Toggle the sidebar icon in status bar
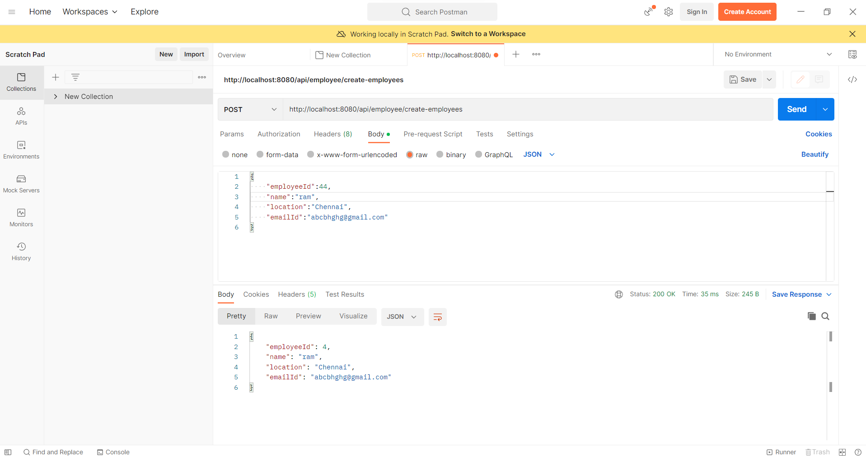Screen dimensions: 866x457 coord(8,452)
